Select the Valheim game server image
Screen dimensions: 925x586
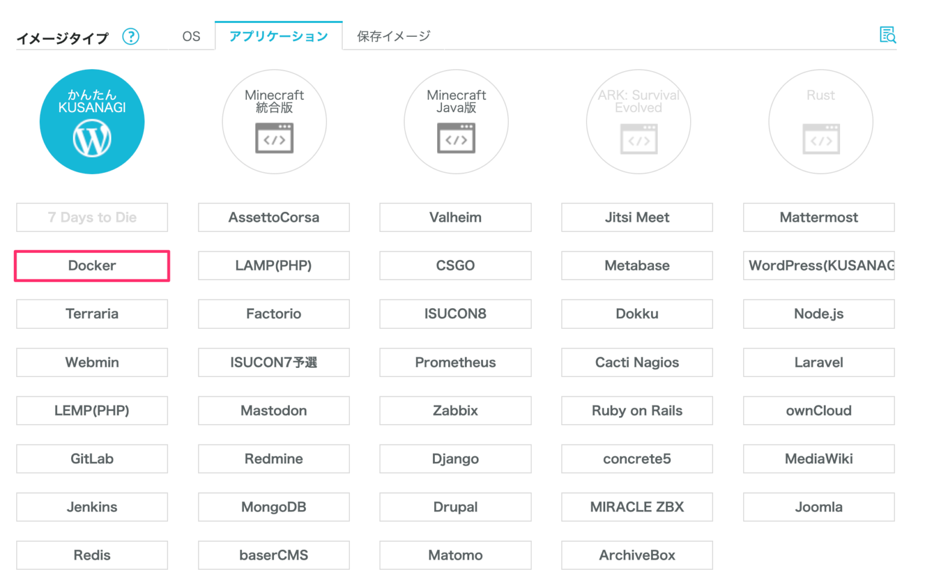pyautogui.click(x=455, y=217)
